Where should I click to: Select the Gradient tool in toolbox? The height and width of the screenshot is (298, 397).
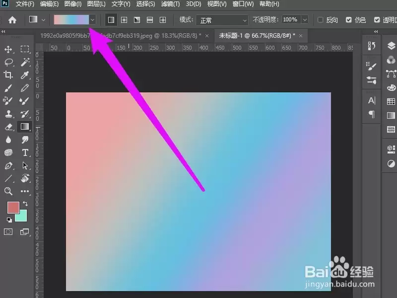click(24, 127)
